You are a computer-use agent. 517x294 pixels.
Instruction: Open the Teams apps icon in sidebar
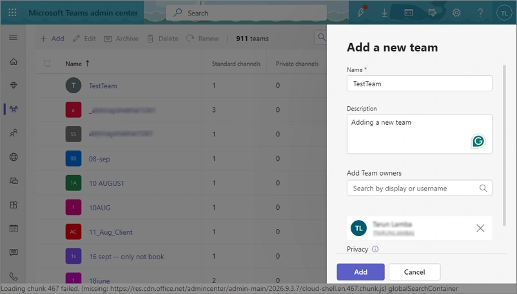pos(14,205)
